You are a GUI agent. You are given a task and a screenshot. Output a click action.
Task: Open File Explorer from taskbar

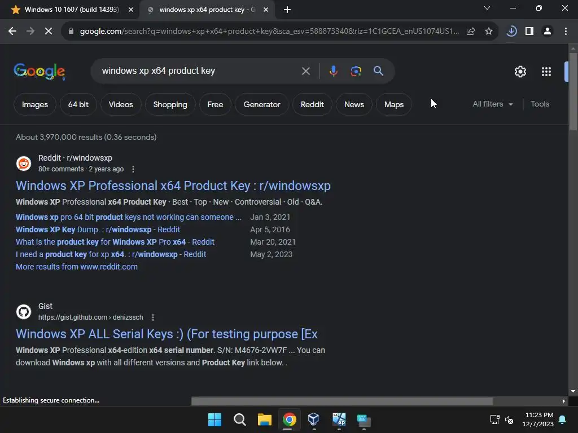(x=264, y=419)
